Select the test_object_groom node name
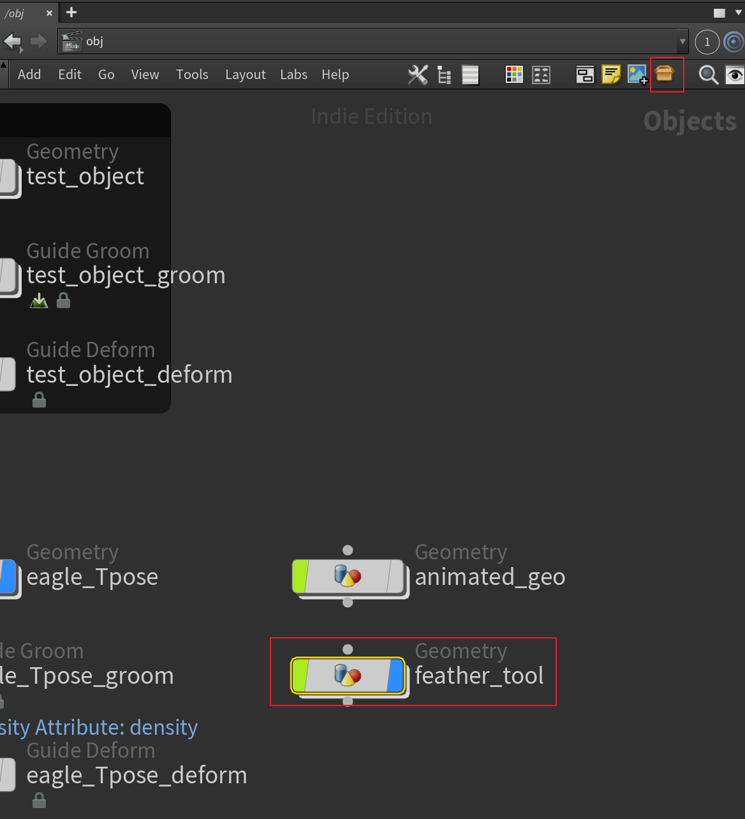The width and height of the screenshot is (745, 819). click(x=126, y=276)
